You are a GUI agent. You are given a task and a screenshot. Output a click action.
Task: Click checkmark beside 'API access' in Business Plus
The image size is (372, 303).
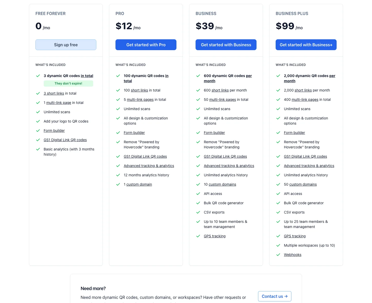[x=278, y=194]
